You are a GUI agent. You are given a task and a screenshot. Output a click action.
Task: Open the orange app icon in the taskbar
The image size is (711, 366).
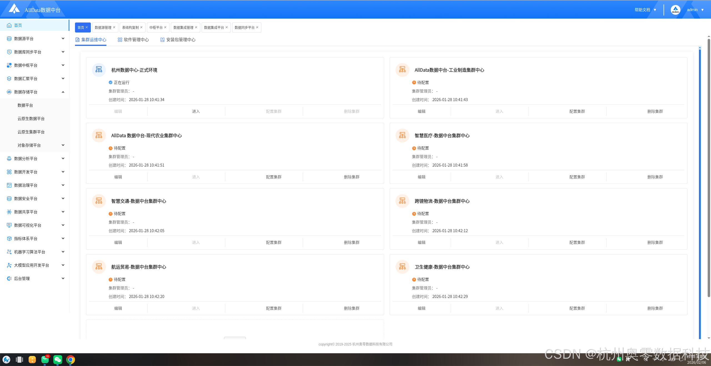(32, 360)
